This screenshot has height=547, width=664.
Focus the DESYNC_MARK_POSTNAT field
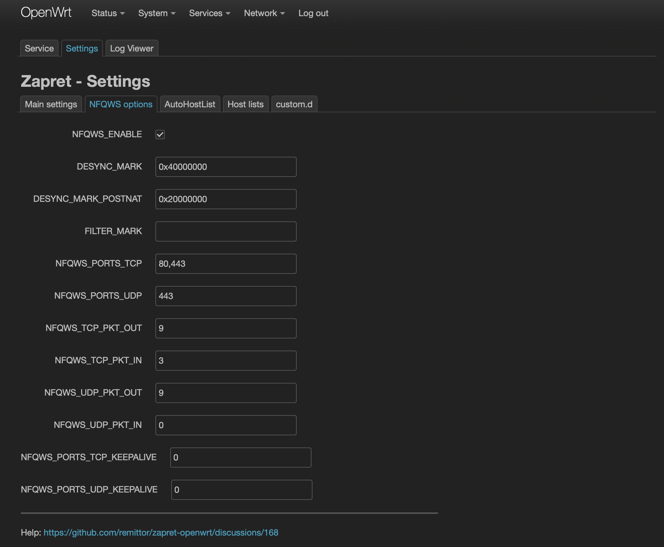pyautogui.click(x=226, y=199)
